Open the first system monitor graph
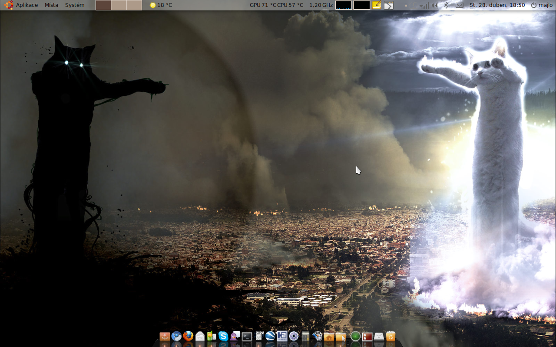556x347 pixels. (344, 5)
